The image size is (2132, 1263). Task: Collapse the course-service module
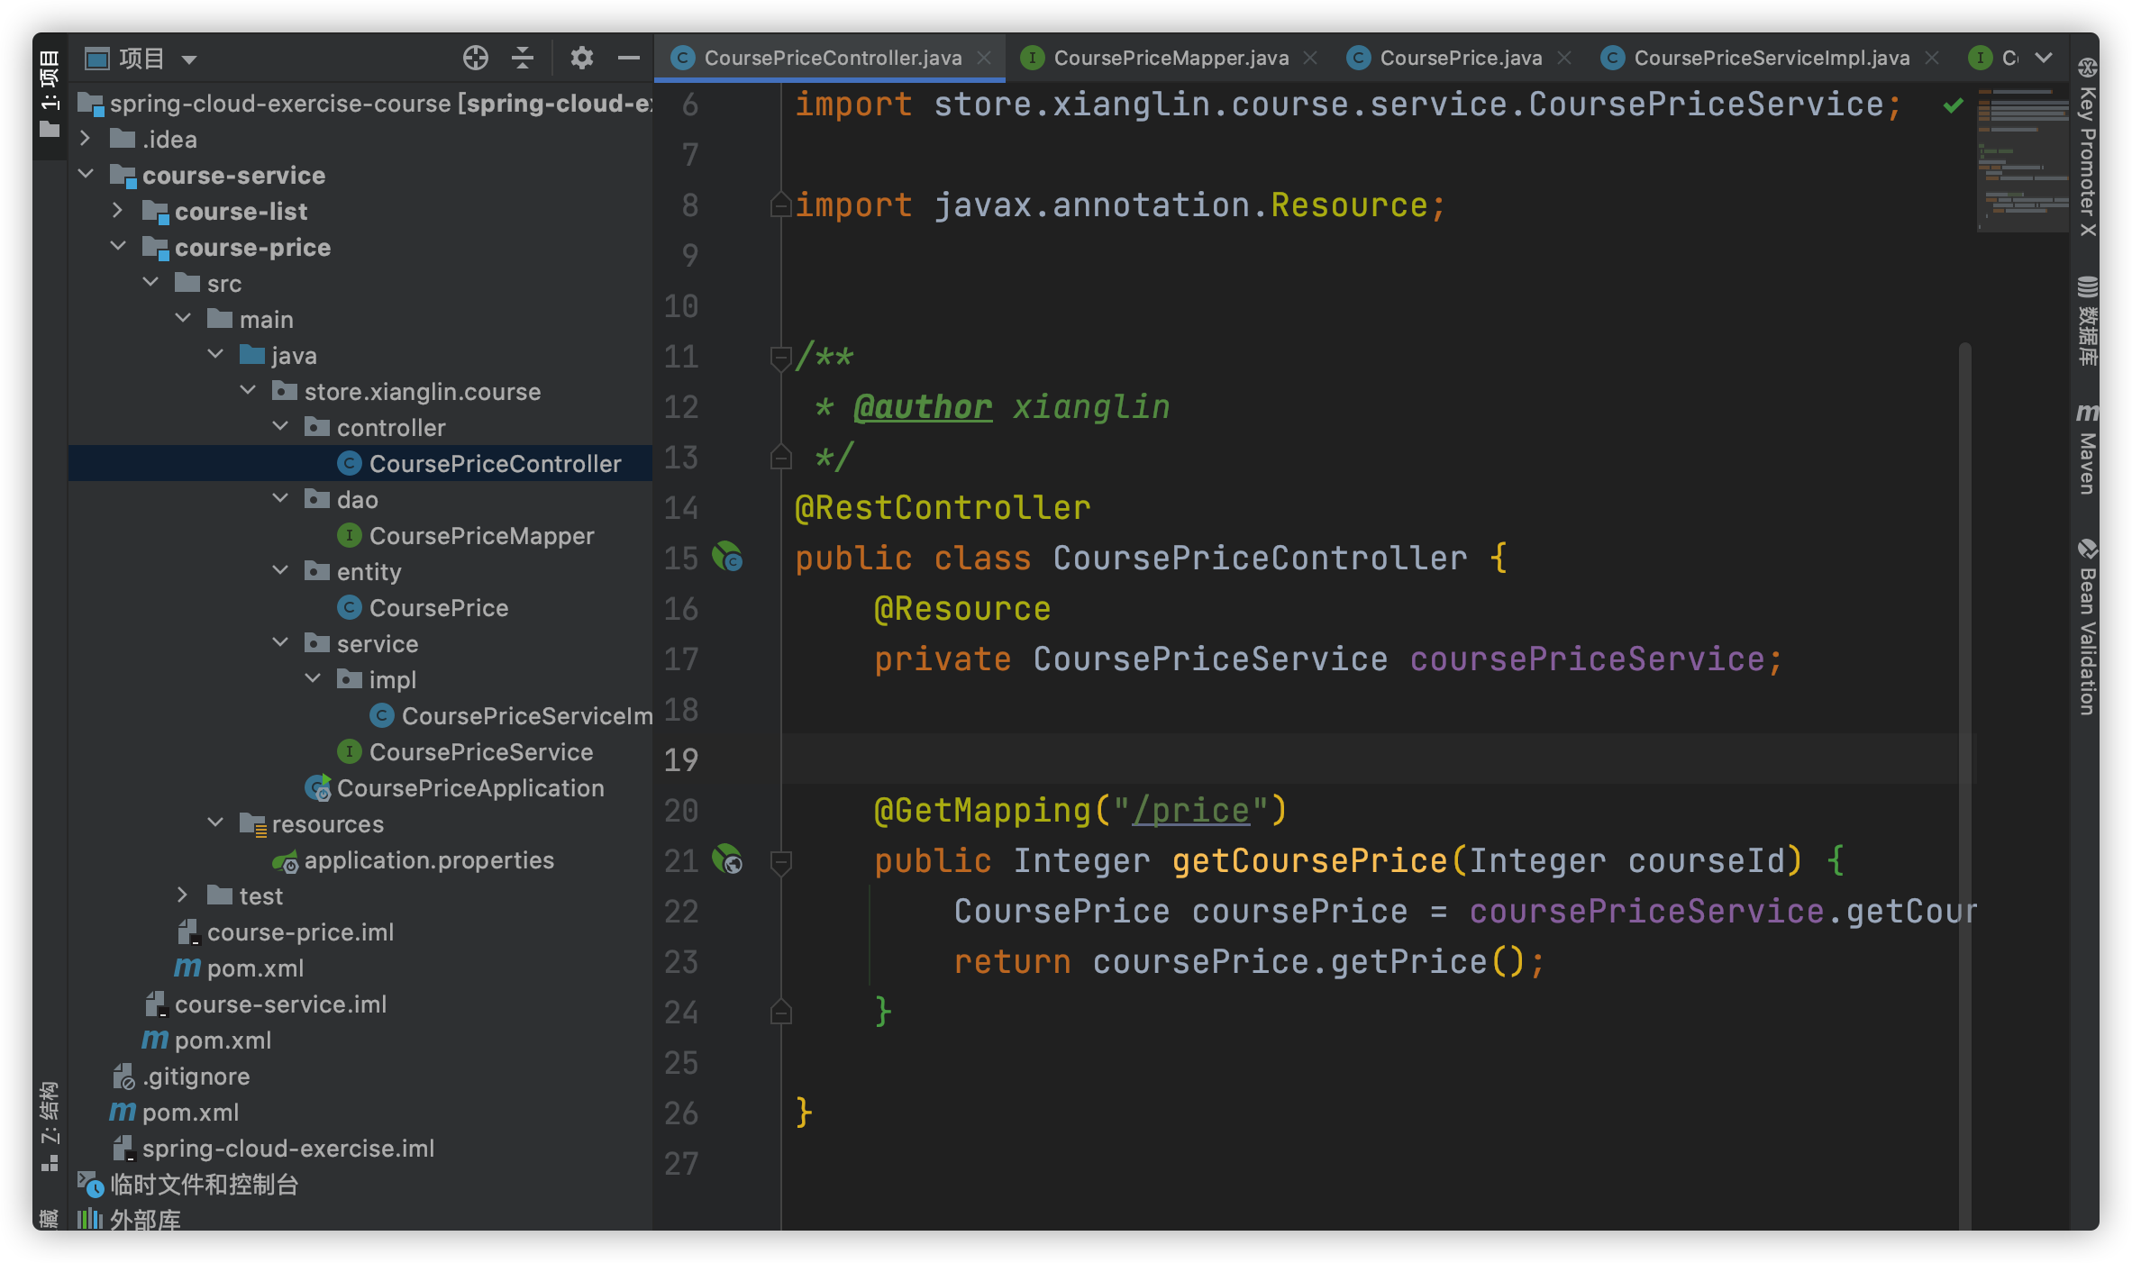coord(86,175)
